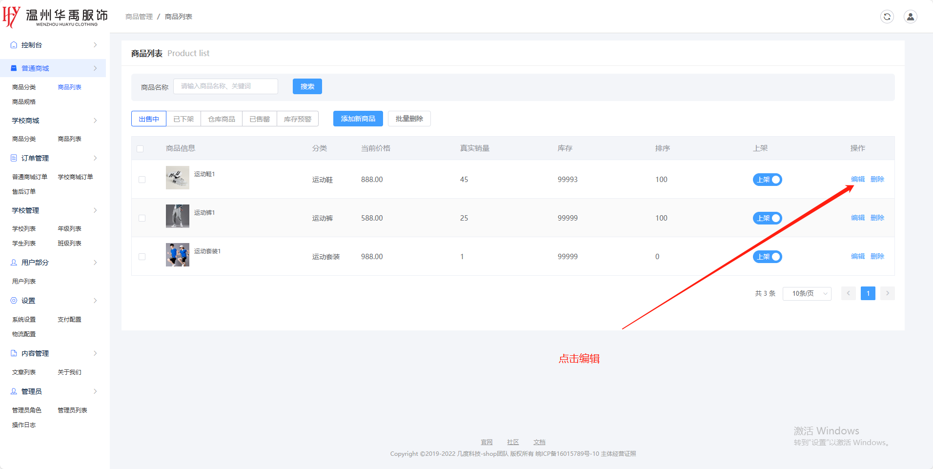933x469 pixels.
Task: Click the 添加新商品 button
Action: (358, 119)
